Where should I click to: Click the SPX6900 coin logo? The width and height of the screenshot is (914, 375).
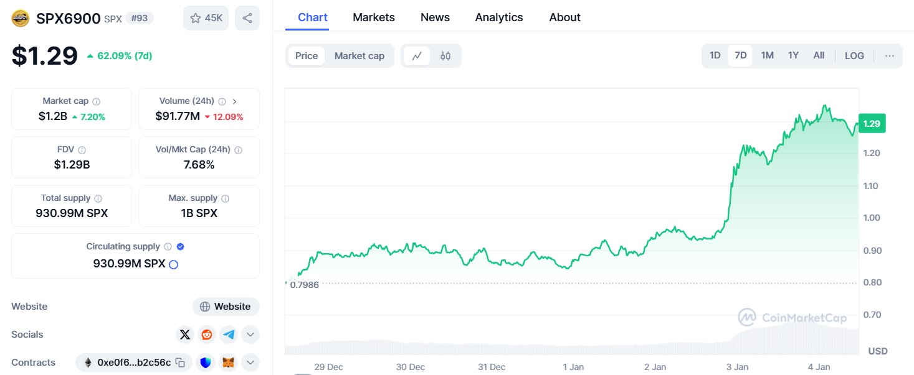click(x=21, y=18)
